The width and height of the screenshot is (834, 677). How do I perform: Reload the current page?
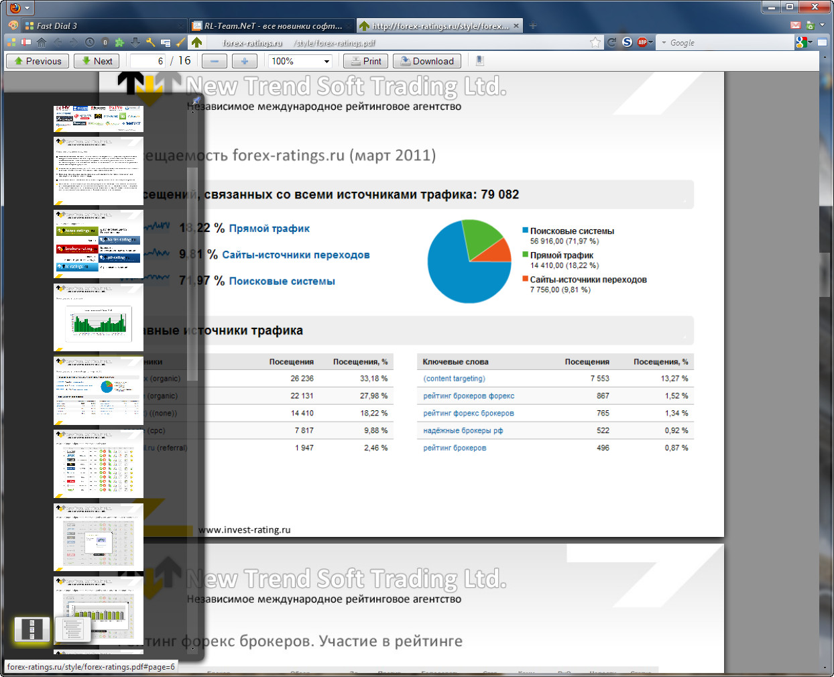click(611, 42)
